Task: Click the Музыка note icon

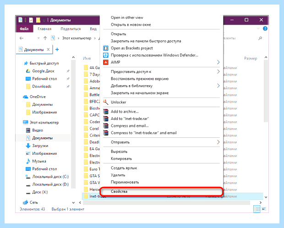Action: 28,161
